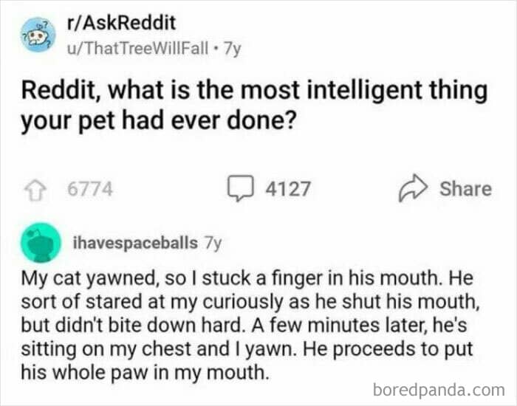Upvote the post with the arrow icon

point(35,190)
